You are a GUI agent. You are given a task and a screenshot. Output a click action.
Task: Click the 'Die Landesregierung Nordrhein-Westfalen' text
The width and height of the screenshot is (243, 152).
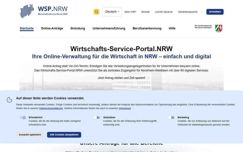coord(203,27)
